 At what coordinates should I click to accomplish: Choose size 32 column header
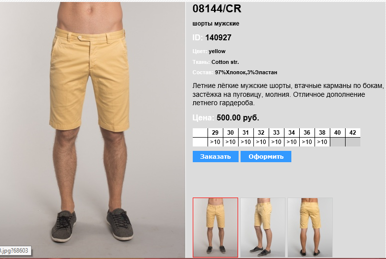tap(261, 133)
